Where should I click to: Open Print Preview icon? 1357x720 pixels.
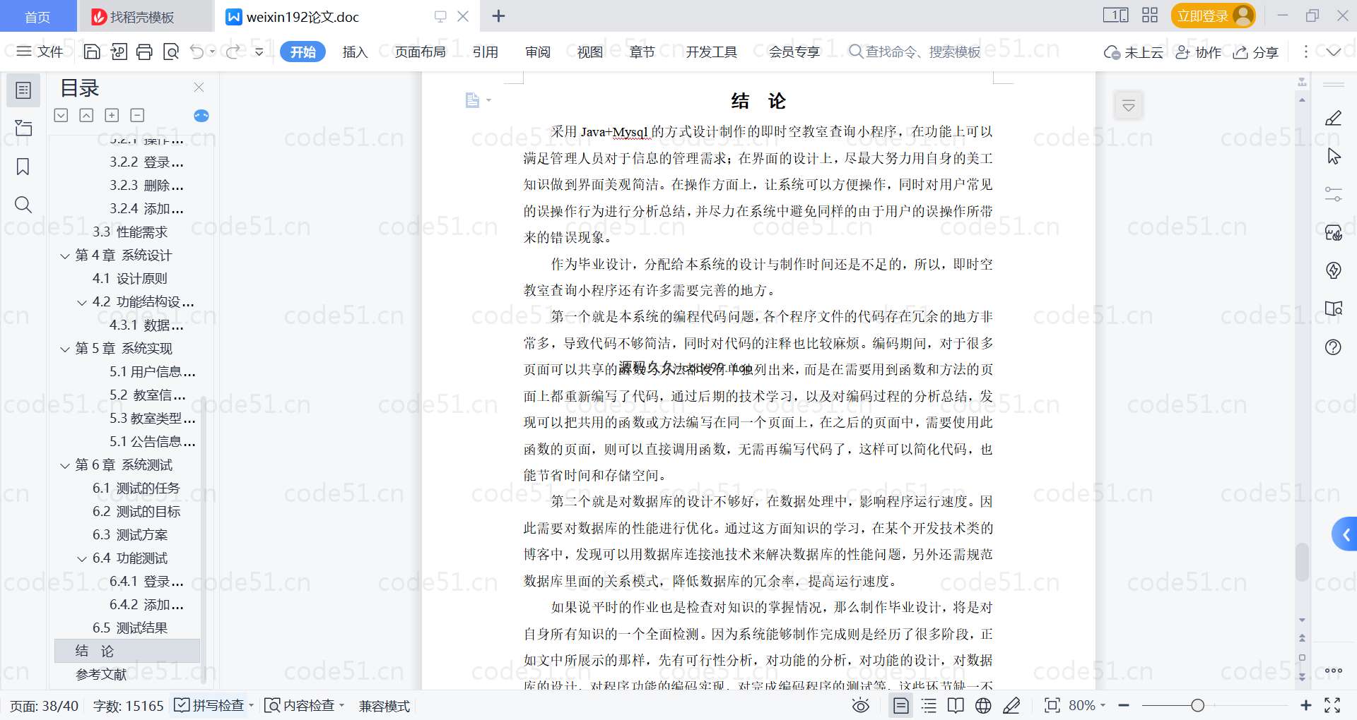170,52
